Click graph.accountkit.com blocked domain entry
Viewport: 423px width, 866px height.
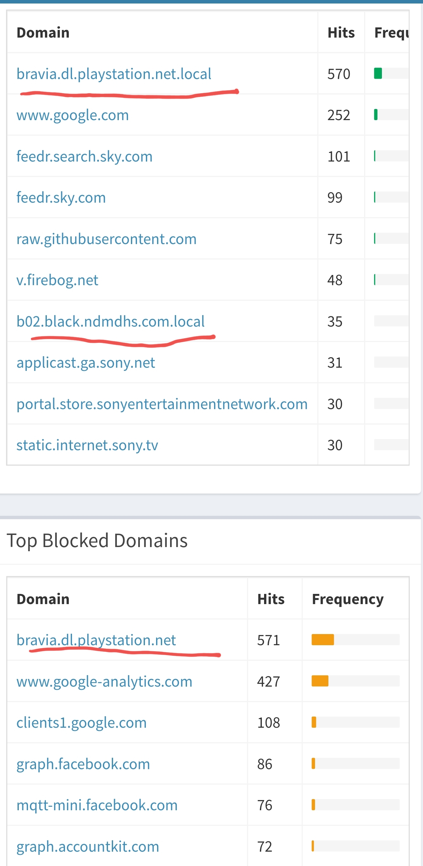(x=88, y=847)
